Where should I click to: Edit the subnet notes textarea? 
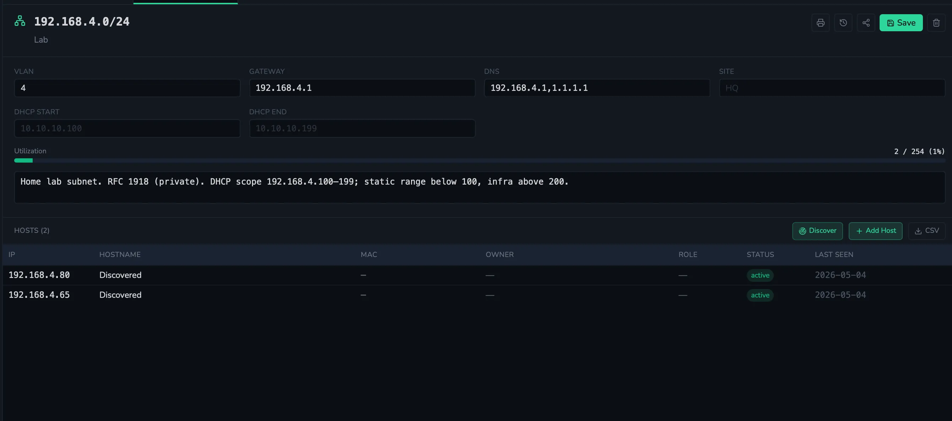coord(479,187)
